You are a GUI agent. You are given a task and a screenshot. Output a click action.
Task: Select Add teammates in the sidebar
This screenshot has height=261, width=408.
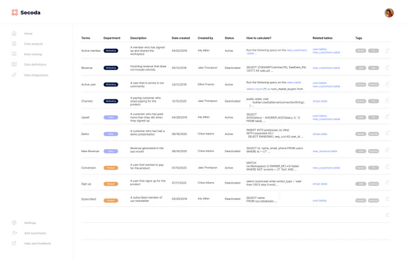[x=35, y=233]
